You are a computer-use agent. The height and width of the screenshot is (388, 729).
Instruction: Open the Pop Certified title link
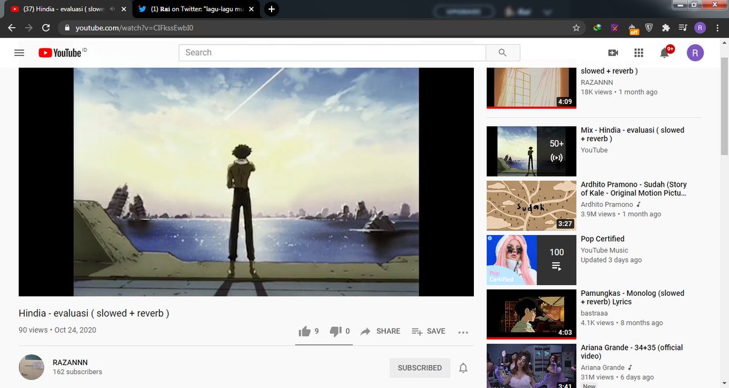click(603, 239)
